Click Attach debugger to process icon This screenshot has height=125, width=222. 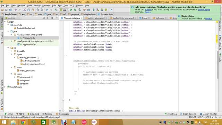point(79,10)
